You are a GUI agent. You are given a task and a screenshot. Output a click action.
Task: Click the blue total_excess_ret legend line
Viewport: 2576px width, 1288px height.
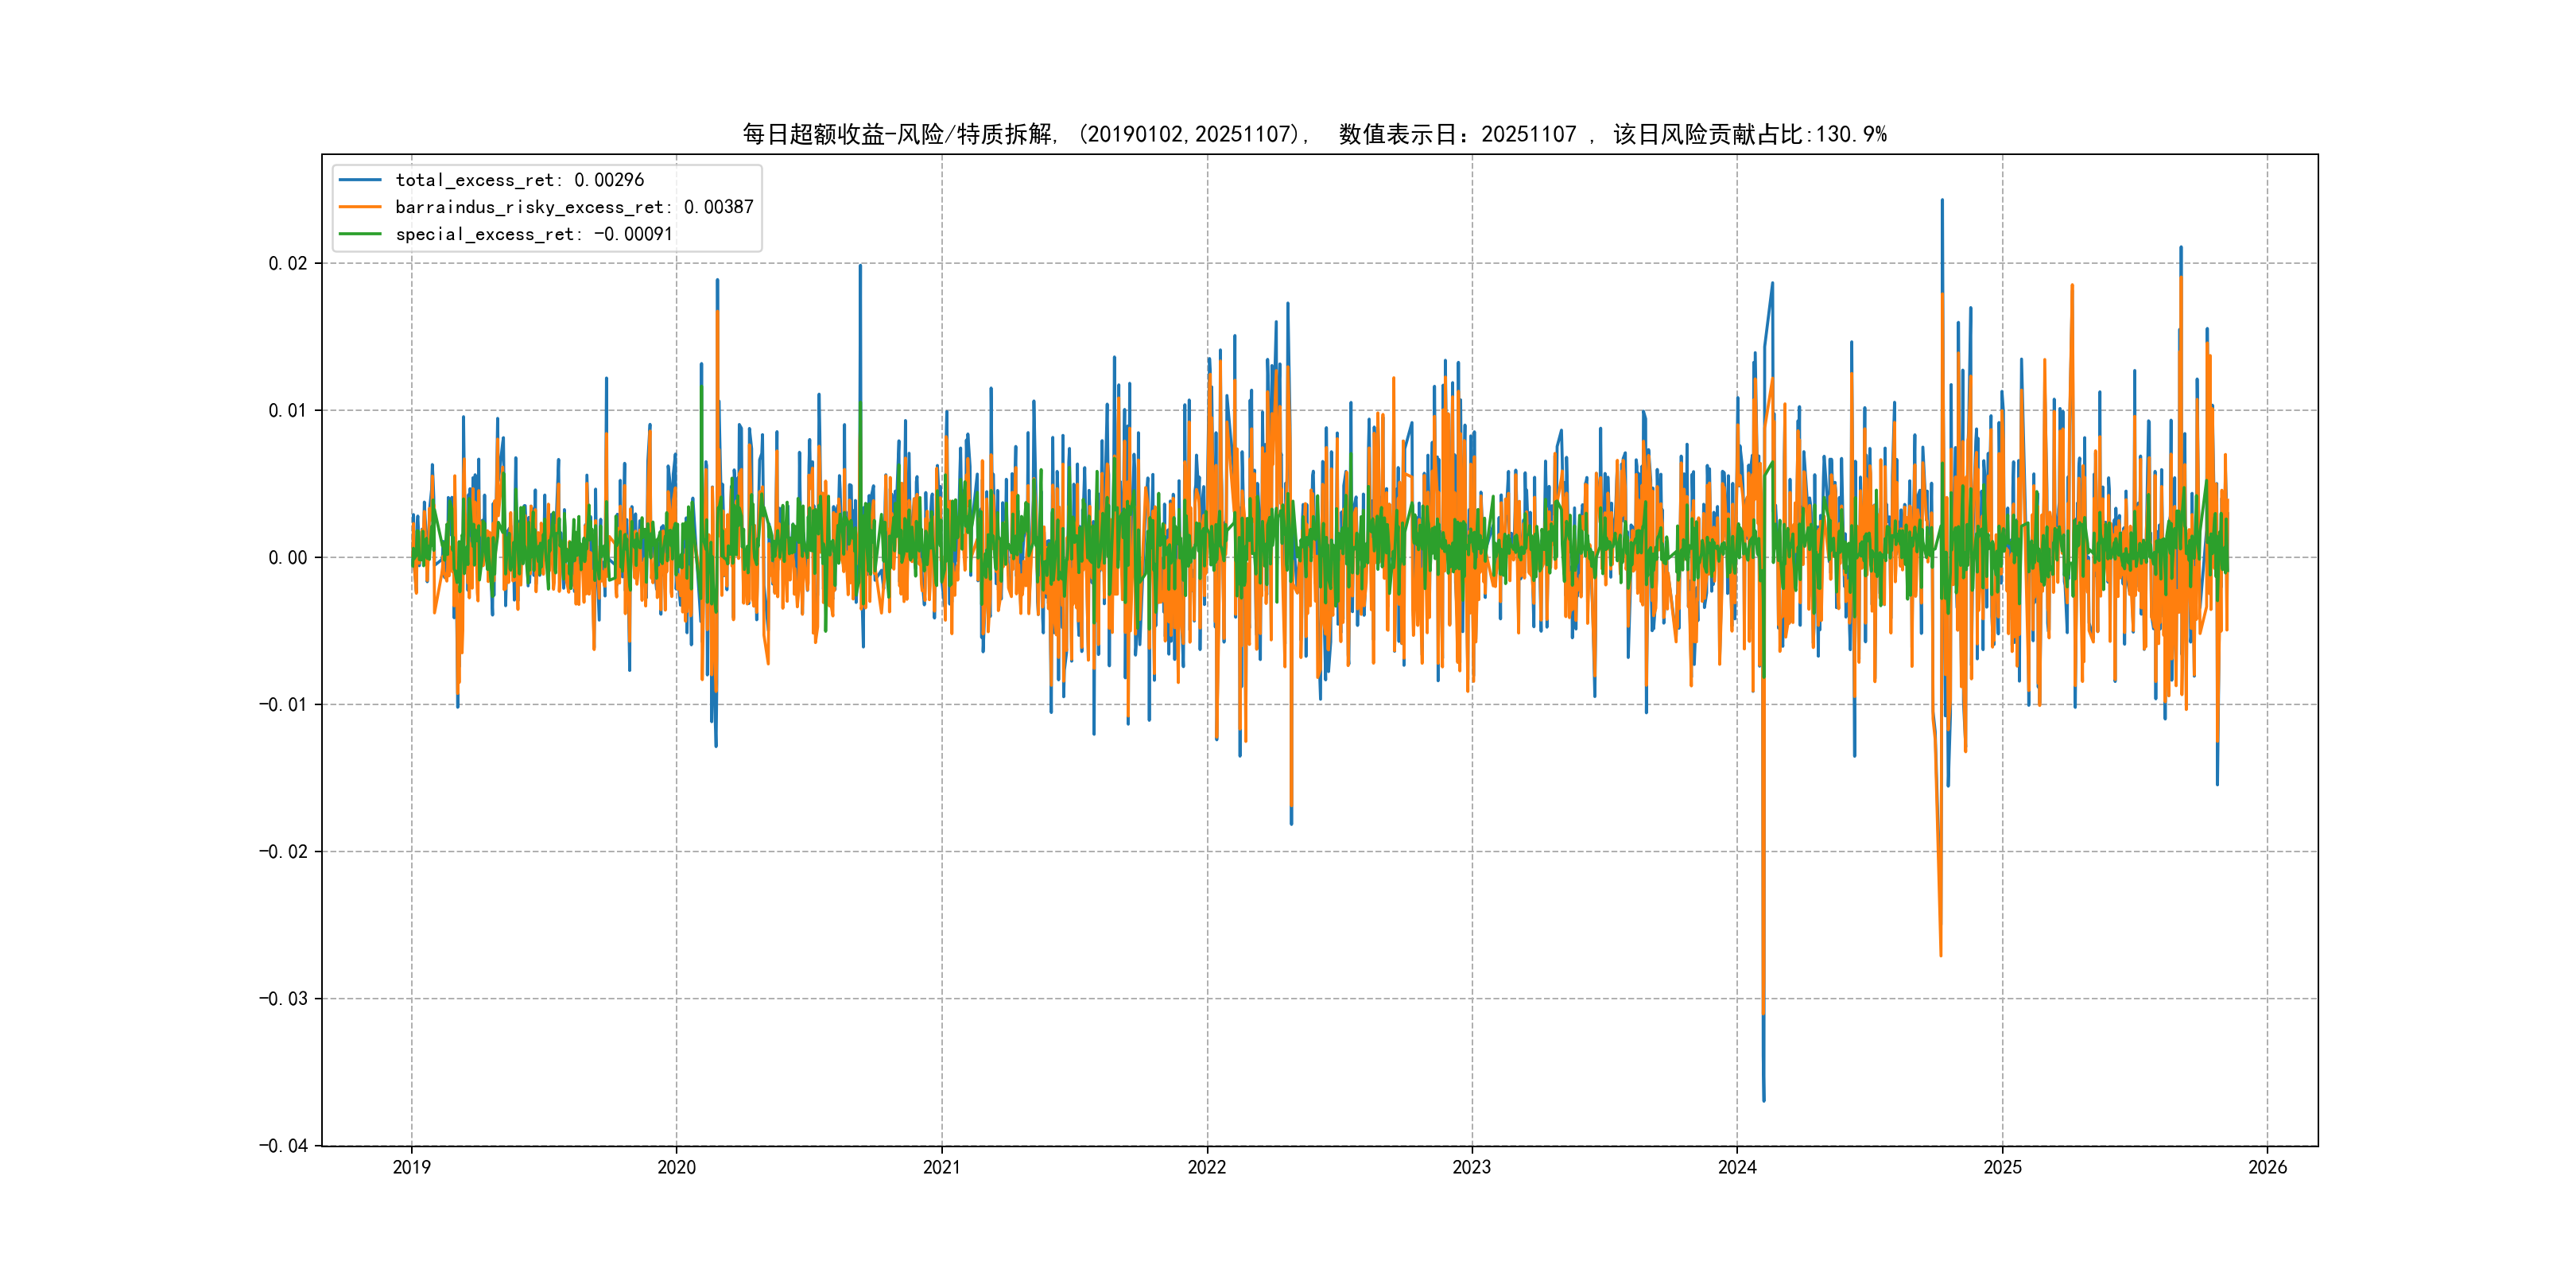360,180
